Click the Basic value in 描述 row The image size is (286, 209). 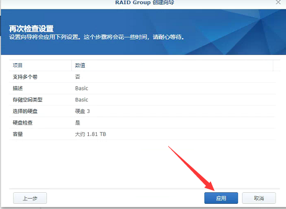coord(82,89)
